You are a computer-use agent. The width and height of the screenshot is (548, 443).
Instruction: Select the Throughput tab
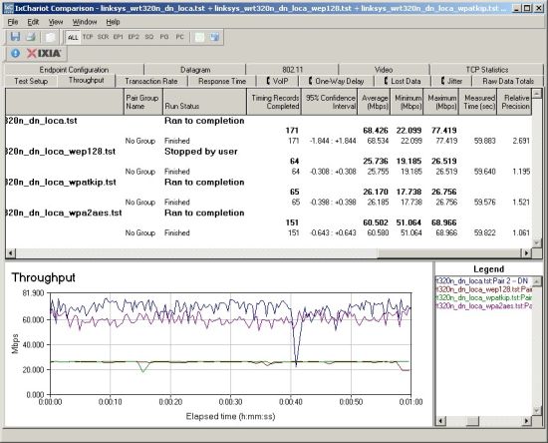point(87,80)
